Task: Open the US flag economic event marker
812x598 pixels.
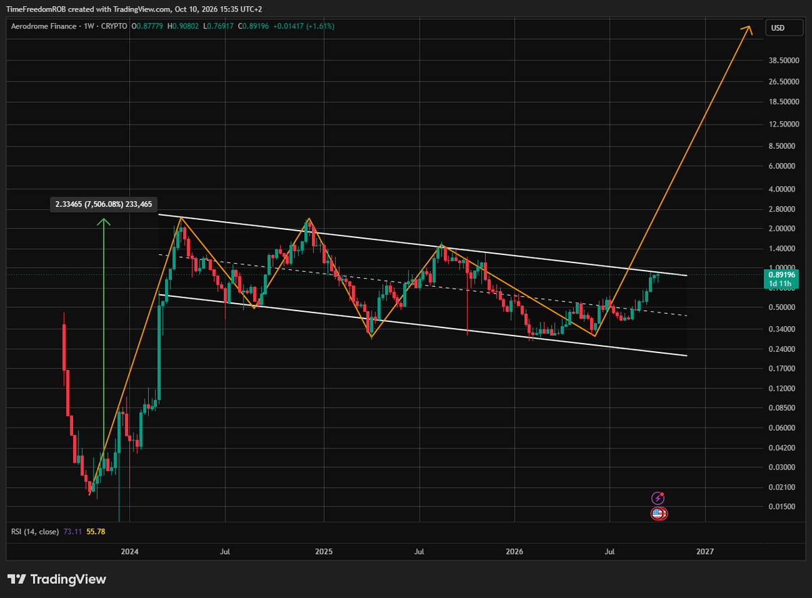Action: click(x=659, y=513)
